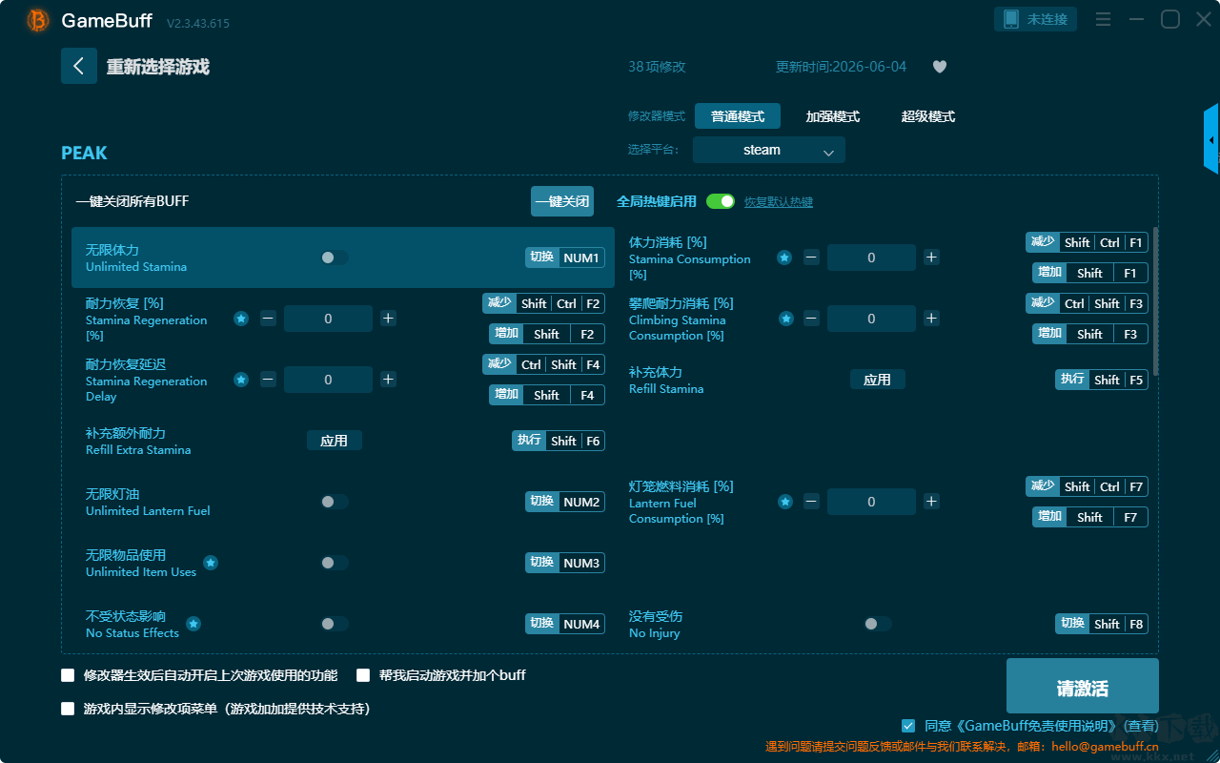The width and height of the screenshot is (1220, 763).
Task: Open the hamburger menu in title bar
Action: 1103,19
